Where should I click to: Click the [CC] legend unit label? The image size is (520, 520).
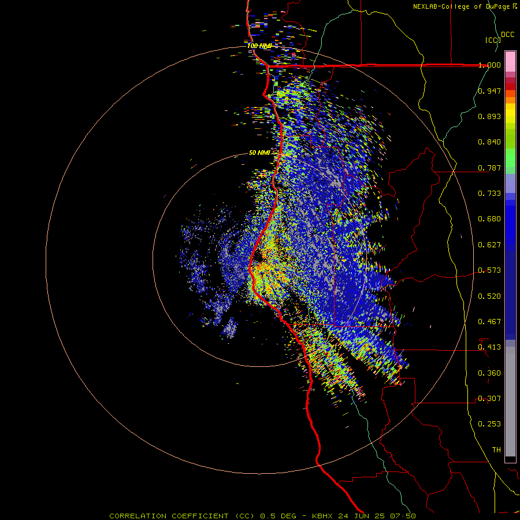pos(493,40)
